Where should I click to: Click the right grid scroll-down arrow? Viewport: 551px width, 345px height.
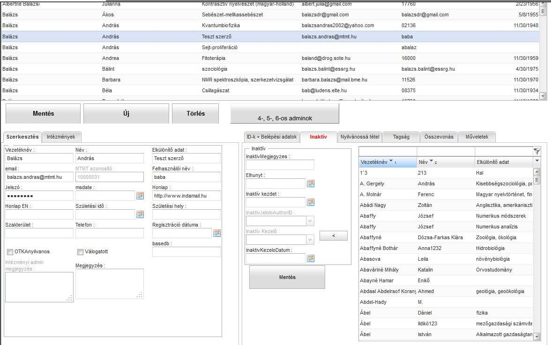coord(536,337)
